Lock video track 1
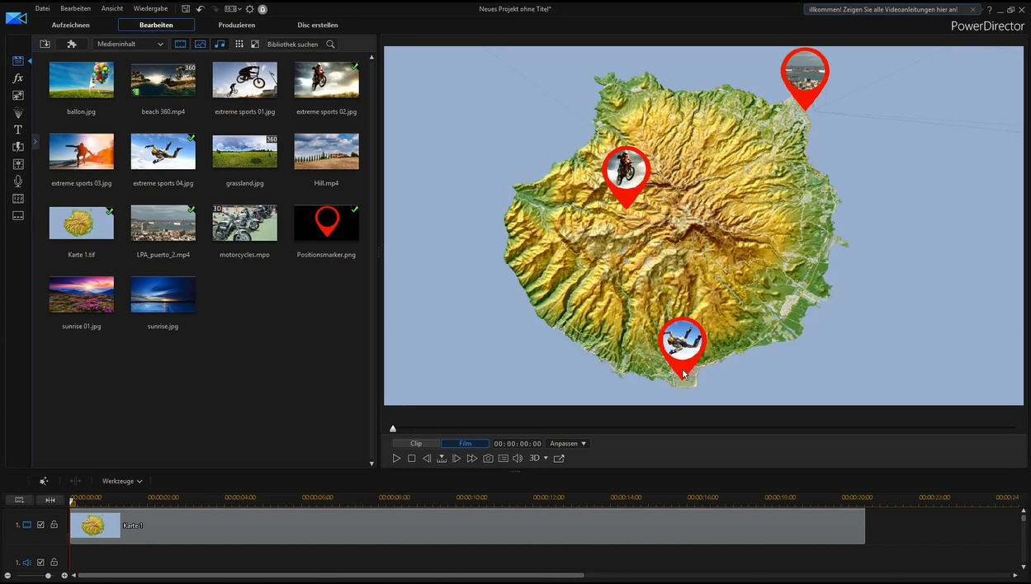Image resolution: width=1031 pixels, height=584 pixels. coord(54,525)
